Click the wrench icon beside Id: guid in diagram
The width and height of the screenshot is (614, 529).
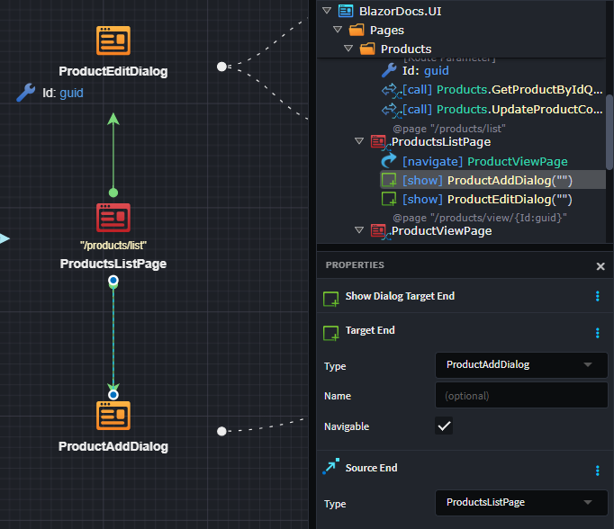[26, 93]
